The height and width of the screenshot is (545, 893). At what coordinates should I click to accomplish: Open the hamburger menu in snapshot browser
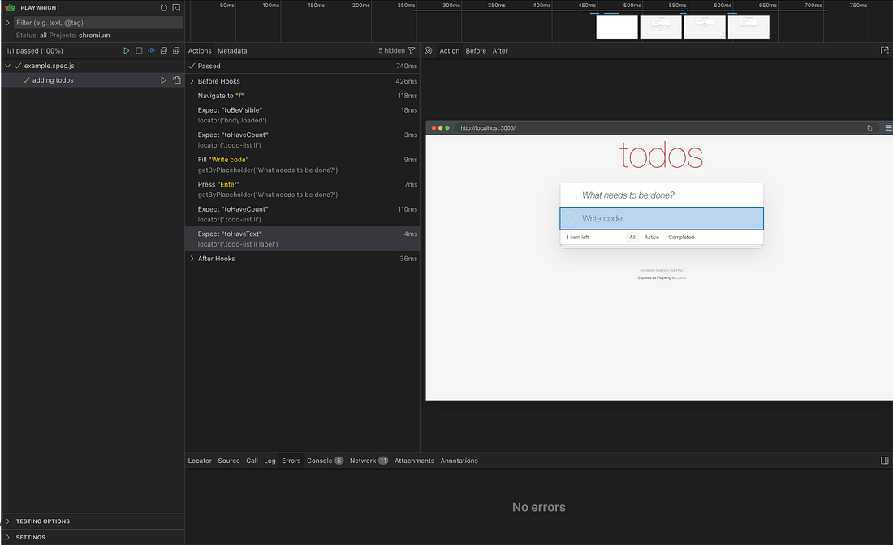(x=888, y=128)
